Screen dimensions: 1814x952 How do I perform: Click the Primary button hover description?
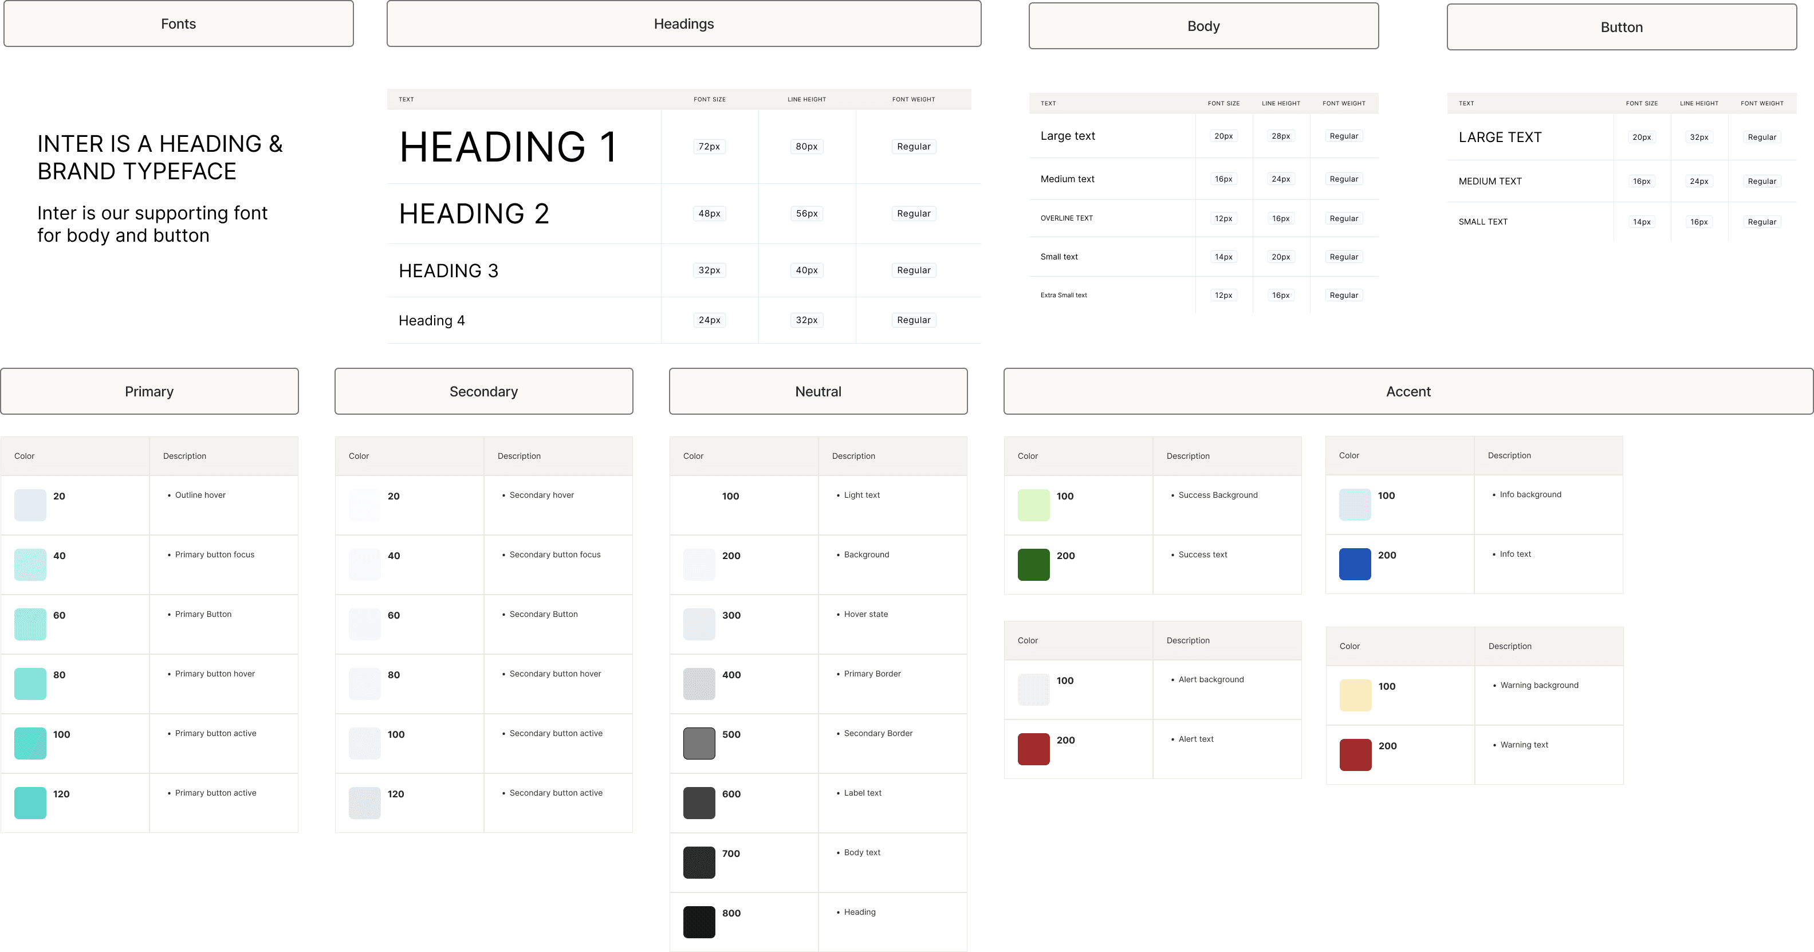(215, 674)
